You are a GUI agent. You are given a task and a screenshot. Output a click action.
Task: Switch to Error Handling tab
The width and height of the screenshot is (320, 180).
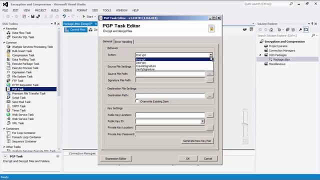pyautogui.click(x=123, y=42)
